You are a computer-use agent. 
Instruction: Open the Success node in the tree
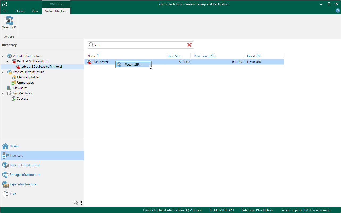tap(22, 99)
